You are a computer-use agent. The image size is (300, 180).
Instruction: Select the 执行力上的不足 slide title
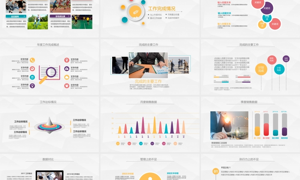pos(249,159)
